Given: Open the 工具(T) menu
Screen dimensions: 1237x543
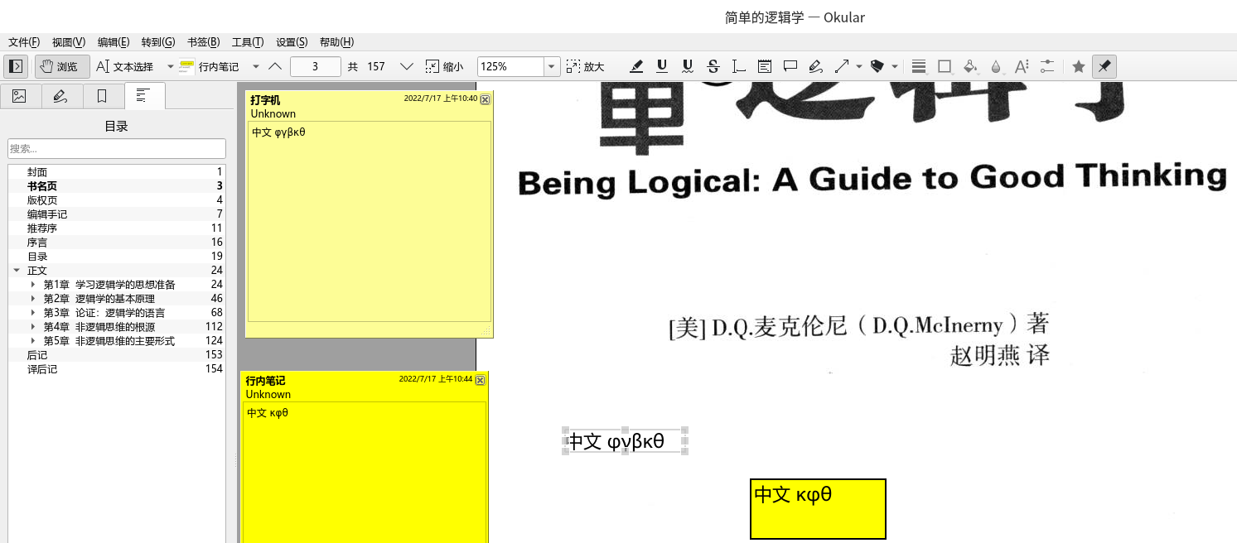Looking at the screenshot, I should tap(248, 42).
